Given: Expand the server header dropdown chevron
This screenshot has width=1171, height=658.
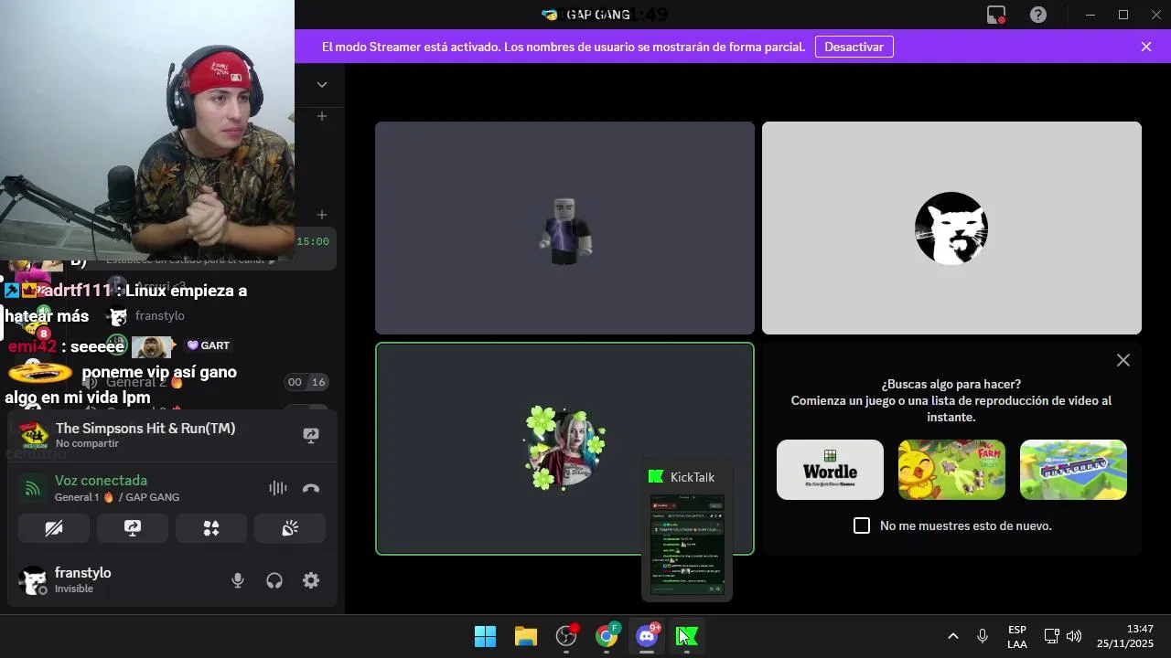Looking at the screenshot, I should (322, 84).
